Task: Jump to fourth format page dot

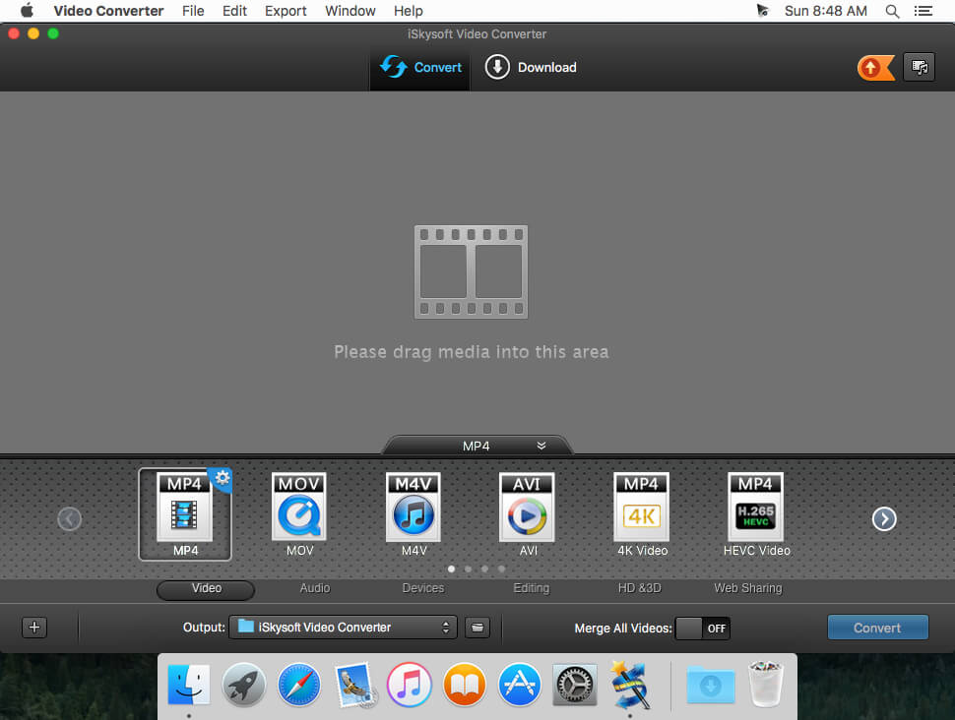Action: [x=501, y=570]
